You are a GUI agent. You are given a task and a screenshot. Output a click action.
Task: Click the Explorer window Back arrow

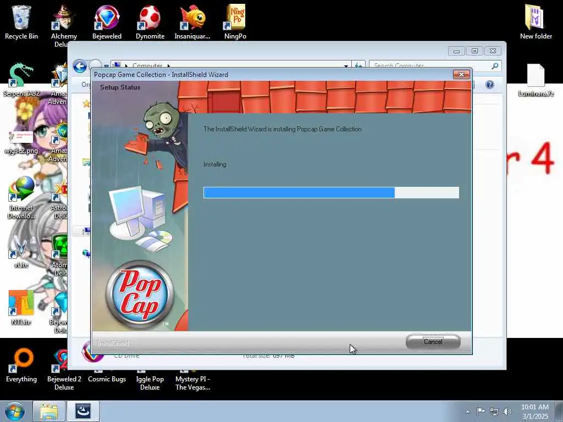pos(80,66)
